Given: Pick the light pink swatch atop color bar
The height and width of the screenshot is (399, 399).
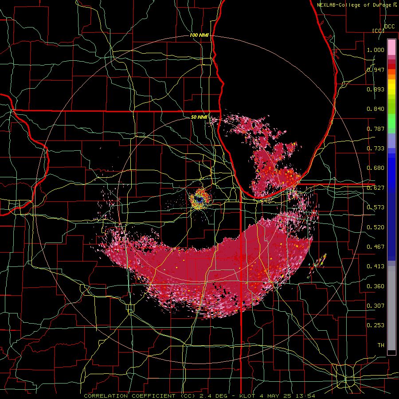Looking at the screenshot, I should 391,47.
